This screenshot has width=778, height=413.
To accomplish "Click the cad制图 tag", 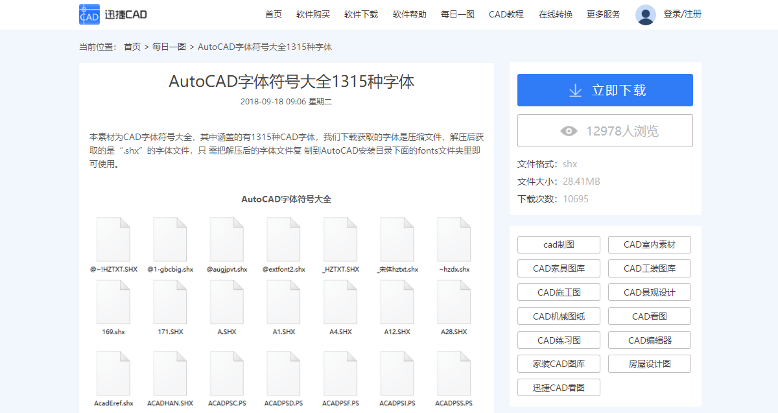I will [559, 245].
